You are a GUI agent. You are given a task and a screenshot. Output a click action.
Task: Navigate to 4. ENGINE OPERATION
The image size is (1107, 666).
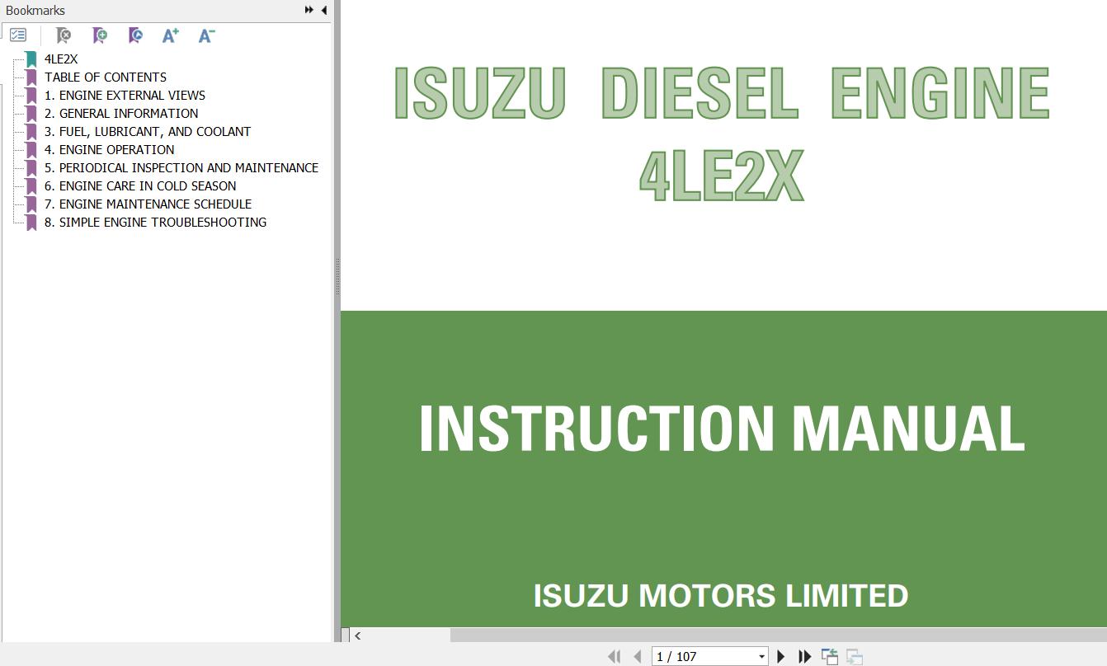tap(110, 150)
